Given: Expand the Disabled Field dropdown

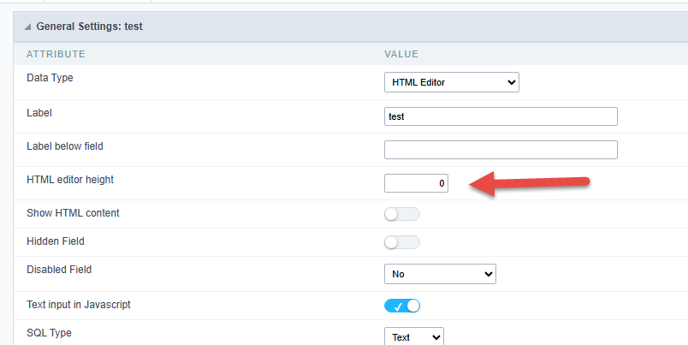Looking at the screenshot, I should pos(440,274).
